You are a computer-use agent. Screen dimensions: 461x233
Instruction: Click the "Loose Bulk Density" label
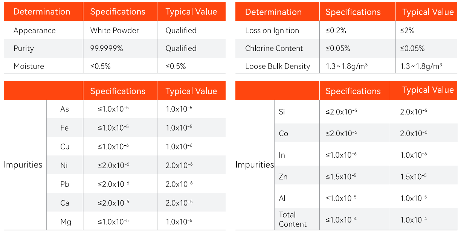click(277, 66)
